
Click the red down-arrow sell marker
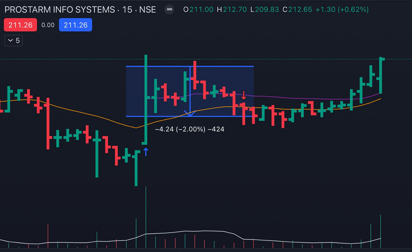click(244, 95)
